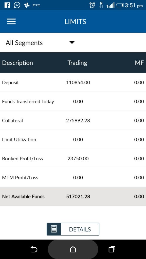Tap the battery indicator icon
146x259 pixels.
(x=120, y=6)
